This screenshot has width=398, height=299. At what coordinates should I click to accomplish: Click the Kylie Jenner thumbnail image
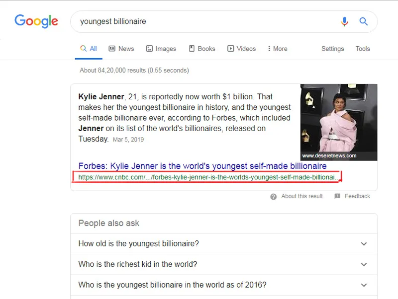coord(338,122)
